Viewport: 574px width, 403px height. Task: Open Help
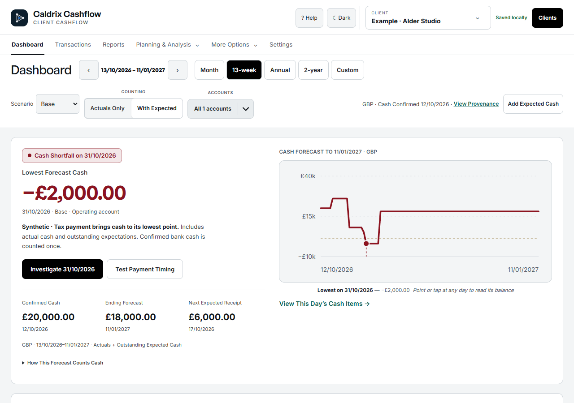(309, 18)
